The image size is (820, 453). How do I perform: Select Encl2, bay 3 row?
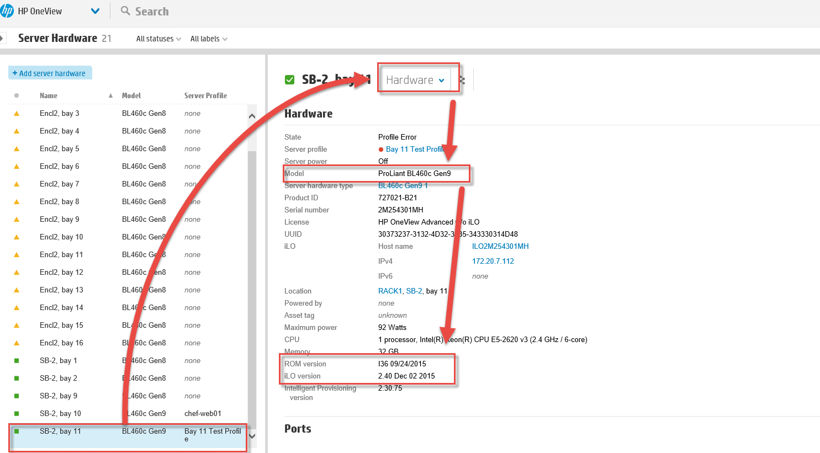[x=128, y=113]
